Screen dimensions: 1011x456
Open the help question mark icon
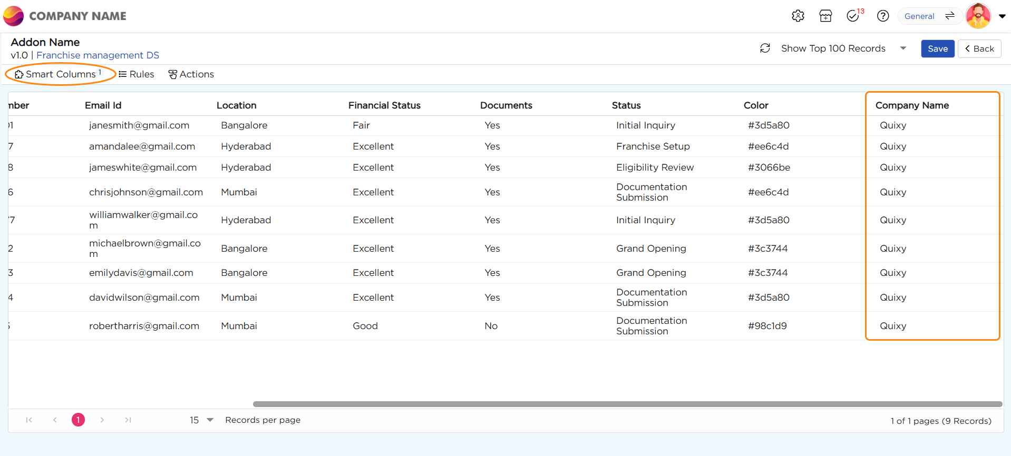click(x=883, y=16)
